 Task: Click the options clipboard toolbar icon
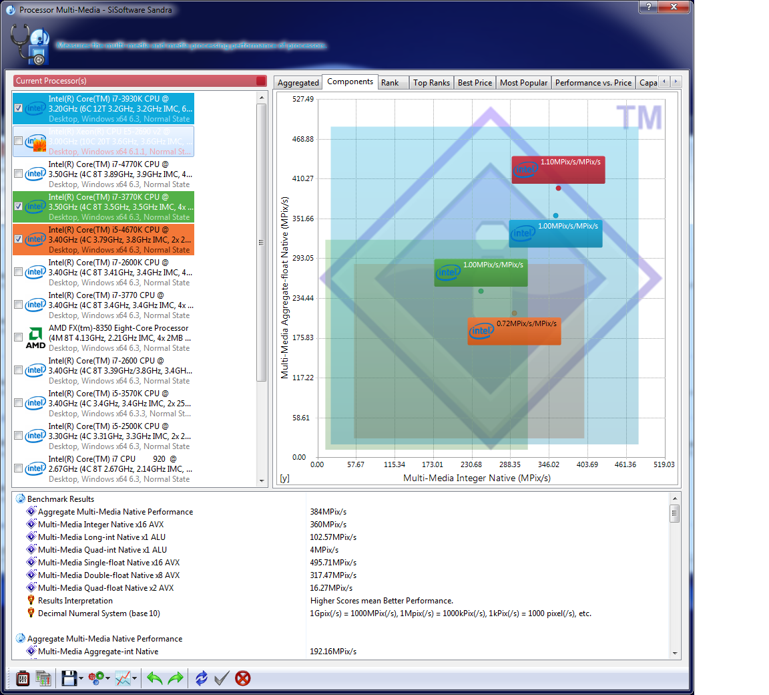[x=23, y=678]
